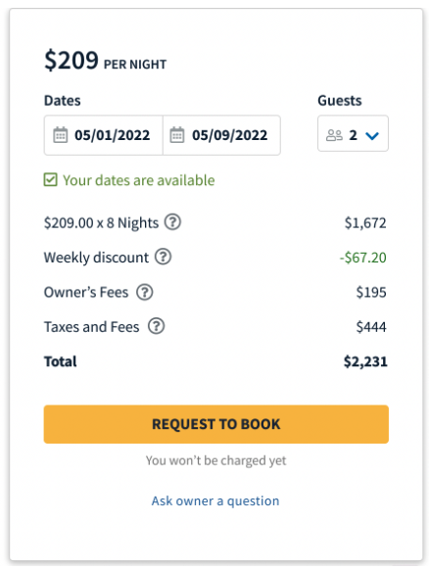Open the Ask owner a question link
This screenshot has width=429, height=569.
click(x=215, y=500)
